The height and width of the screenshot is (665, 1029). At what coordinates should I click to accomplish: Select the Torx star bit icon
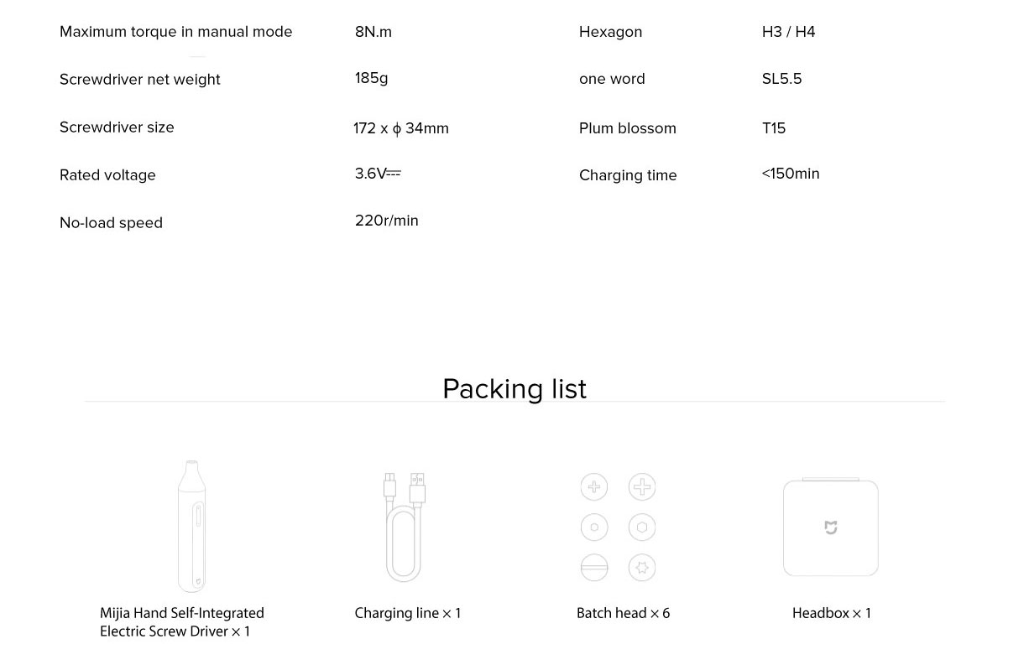click(642, 568)
